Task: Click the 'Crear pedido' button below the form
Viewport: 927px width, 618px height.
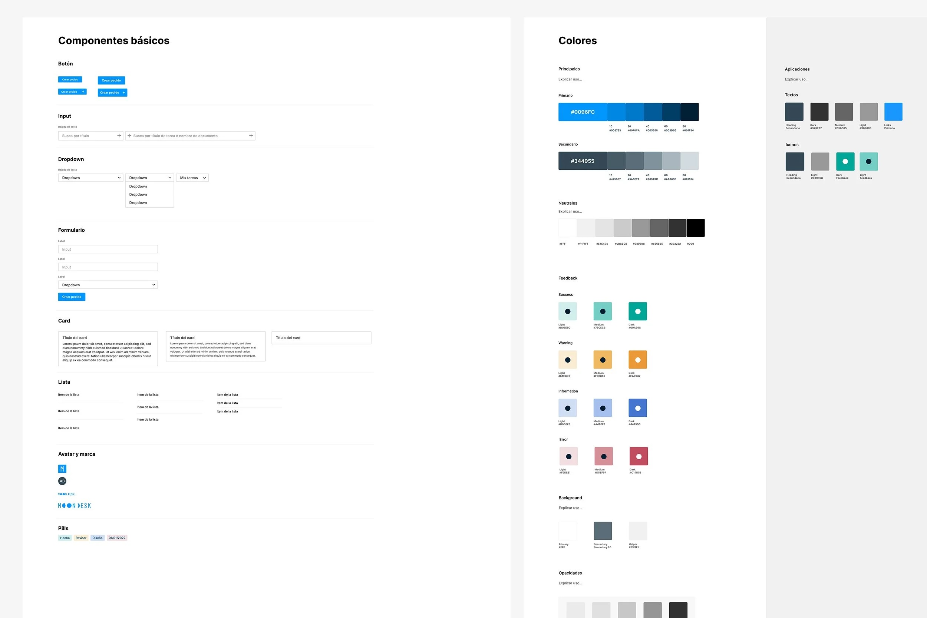Action: (72, 297)
